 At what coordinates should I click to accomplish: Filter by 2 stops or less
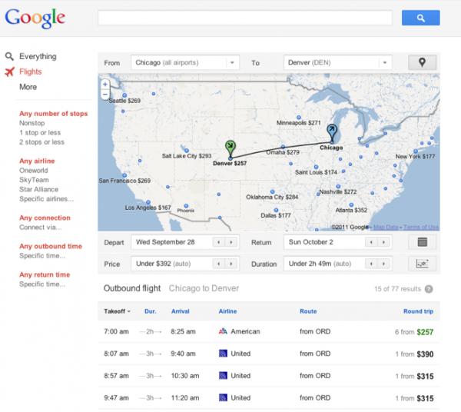(41, 141)
